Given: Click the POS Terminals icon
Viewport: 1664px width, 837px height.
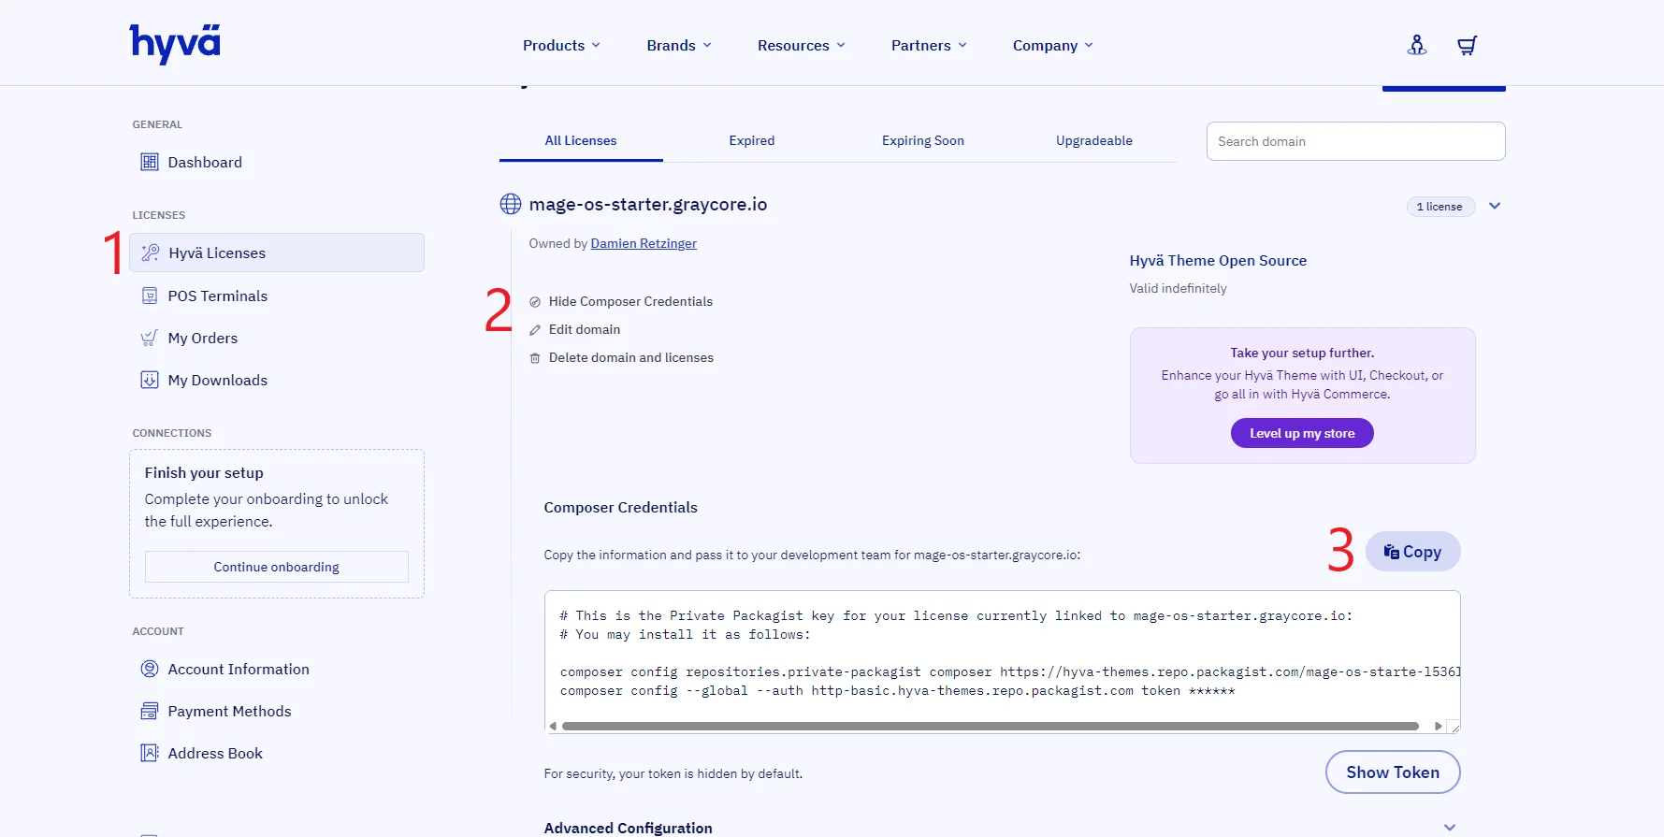Looking at the screenshot, I should [150, 296].
